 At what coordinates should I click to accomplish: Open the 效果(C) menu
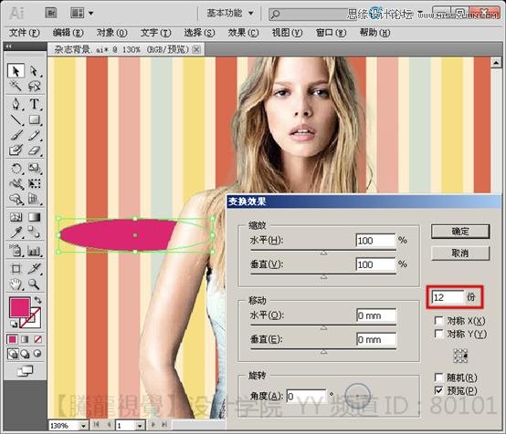[x=243, y=33]
